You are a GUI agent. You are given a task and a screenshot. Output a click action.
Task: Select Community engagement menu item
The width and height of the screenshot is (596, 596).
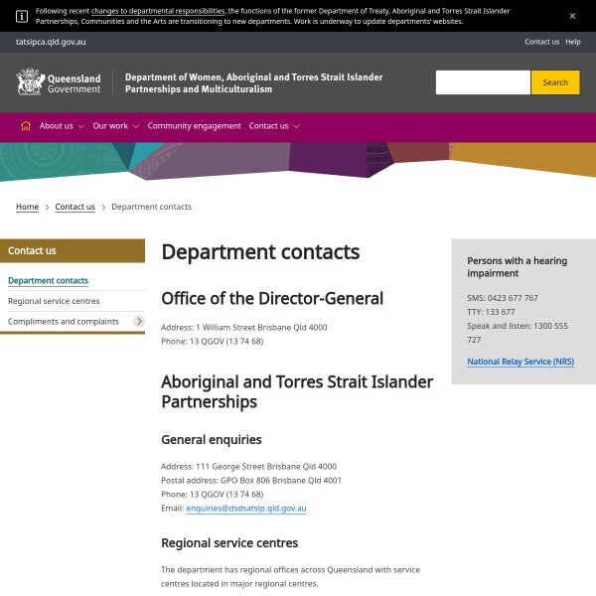pos(194,126)
